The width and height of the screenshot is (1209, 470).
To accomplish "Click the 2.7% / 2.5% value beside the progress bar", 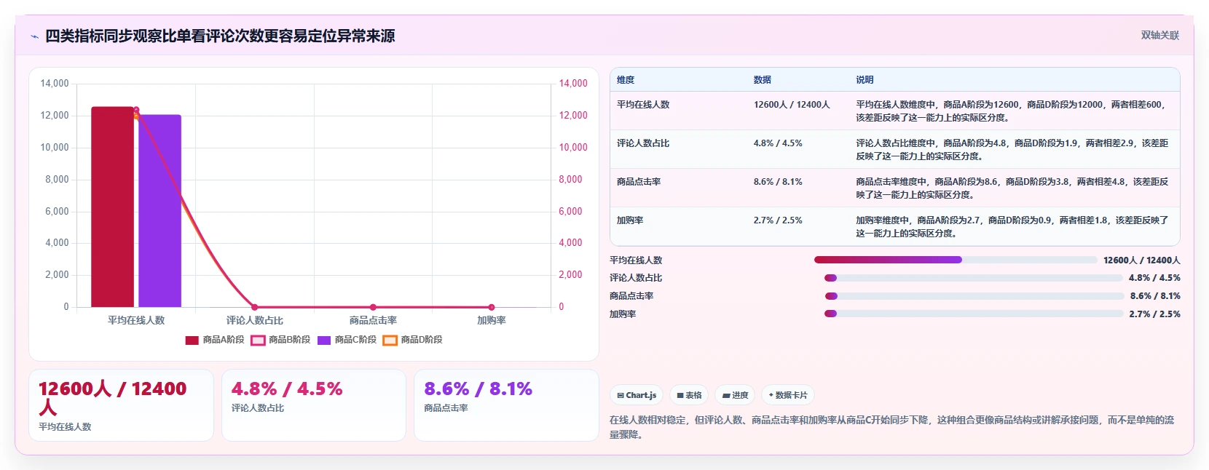I will click(x=1154, y=314).
